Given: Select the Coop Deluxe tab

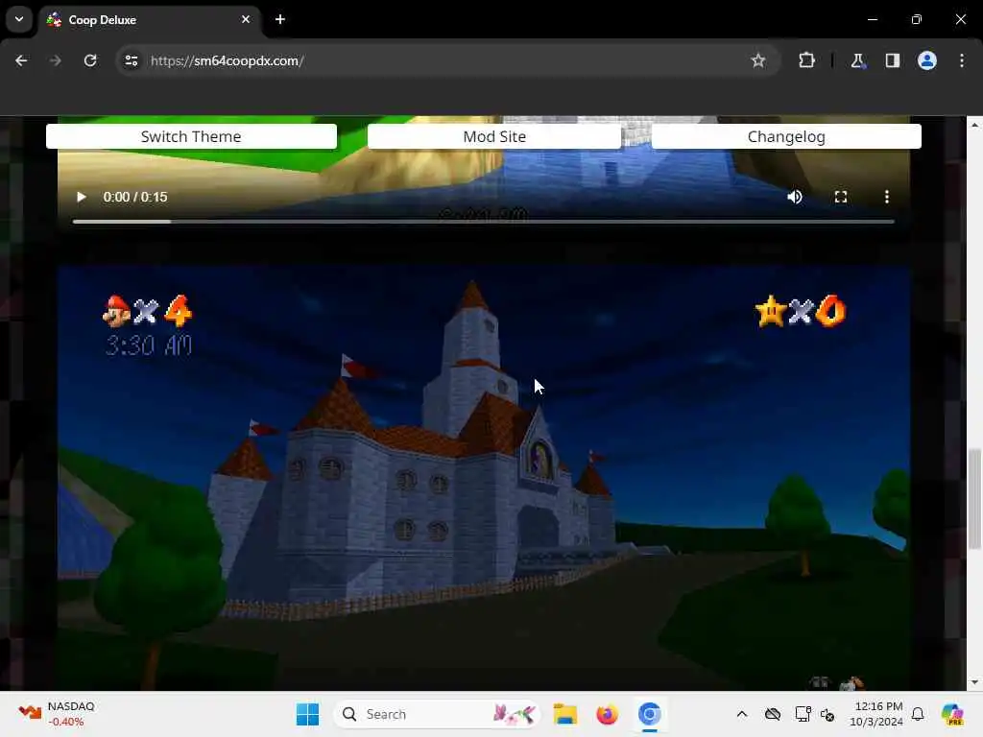Looking at the screenshot, I should click(x=151, y=20).
